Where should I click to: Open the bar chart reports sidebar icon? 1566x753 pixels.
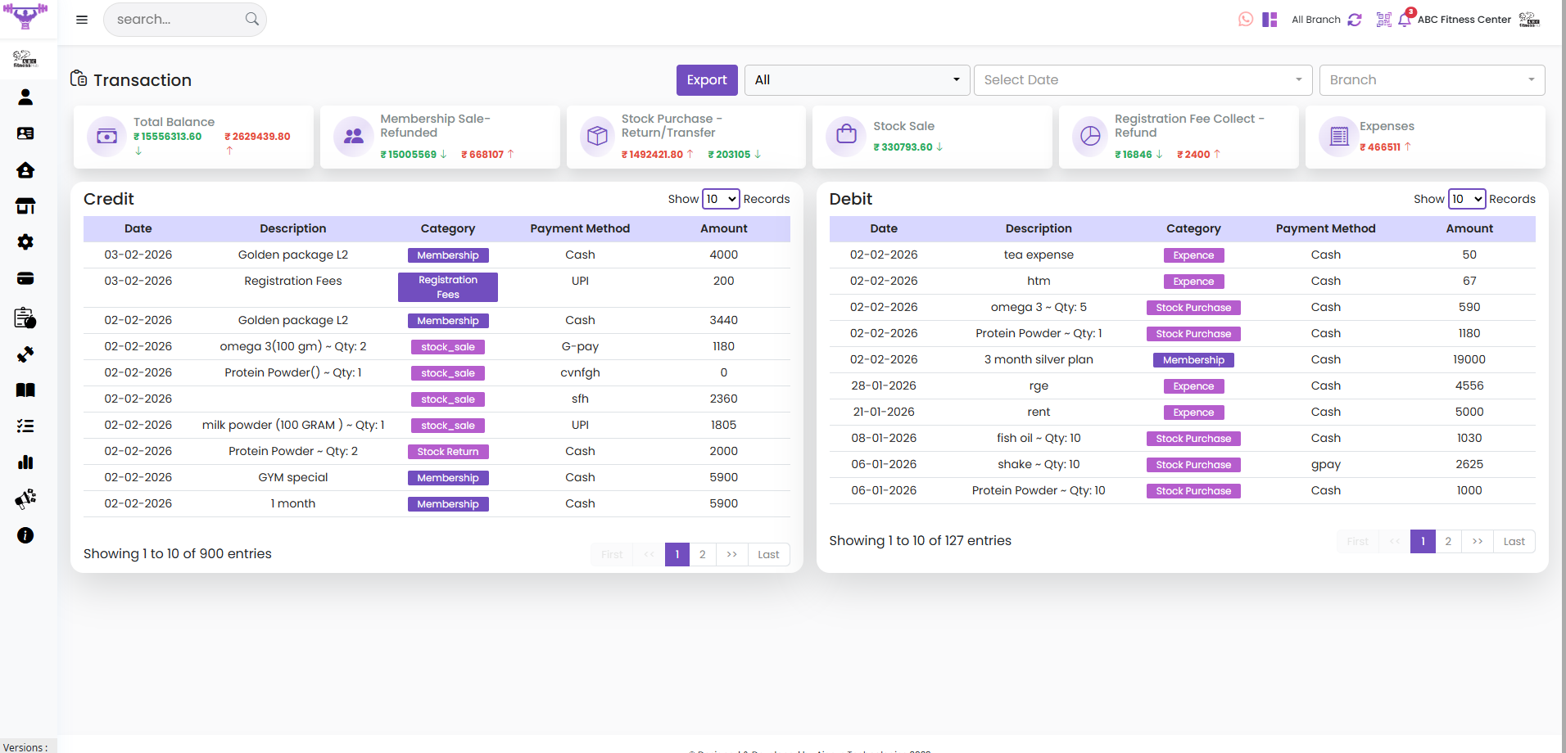(x=25, y=462)
